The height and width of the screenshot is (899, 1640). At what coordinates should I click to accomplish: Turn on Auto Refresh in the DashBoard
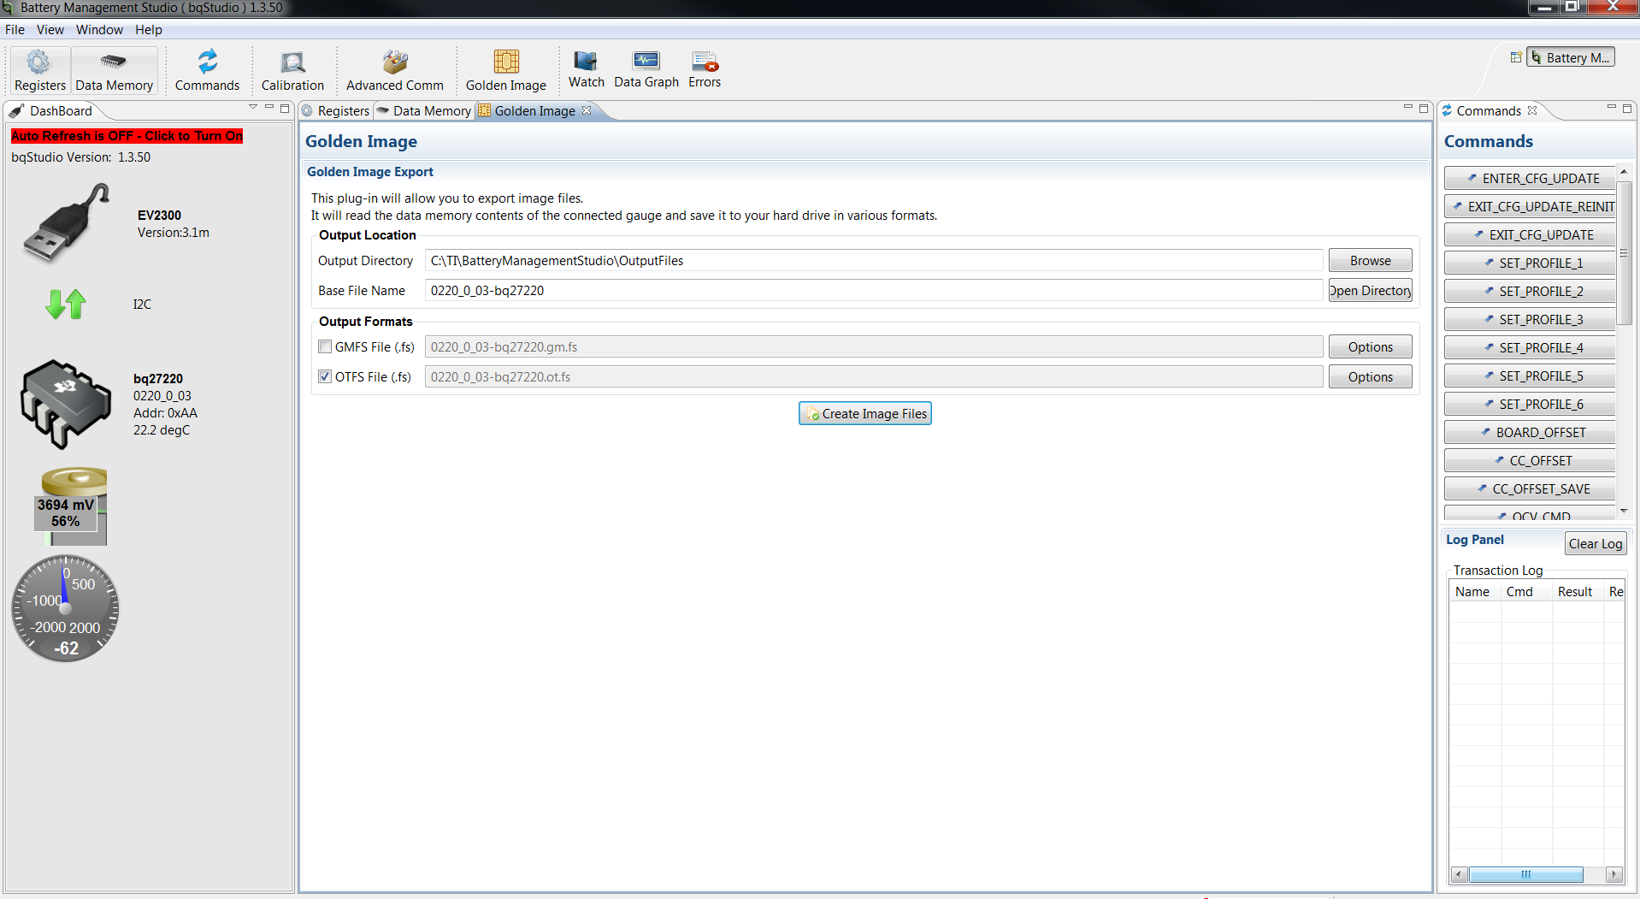coord(126,135)
